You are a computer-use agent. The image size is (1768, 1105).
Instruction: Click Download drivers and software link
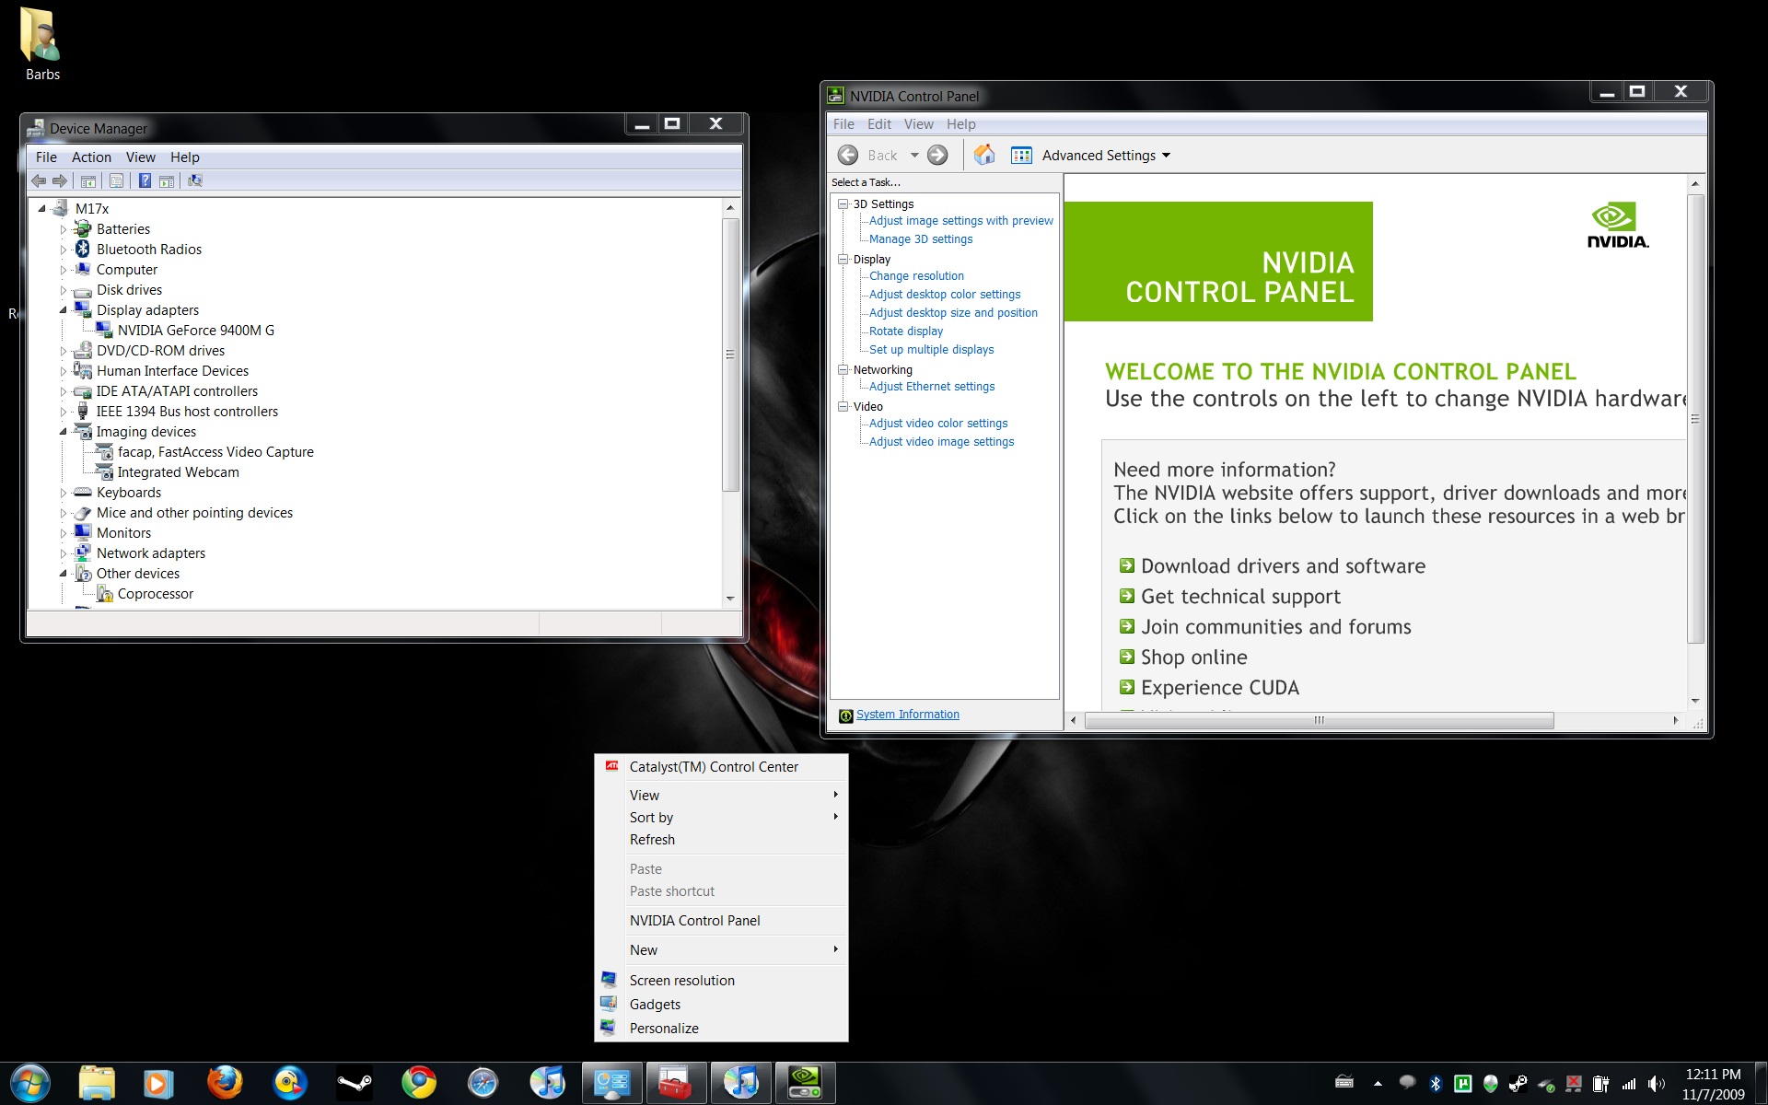[x=1283, y=566]
